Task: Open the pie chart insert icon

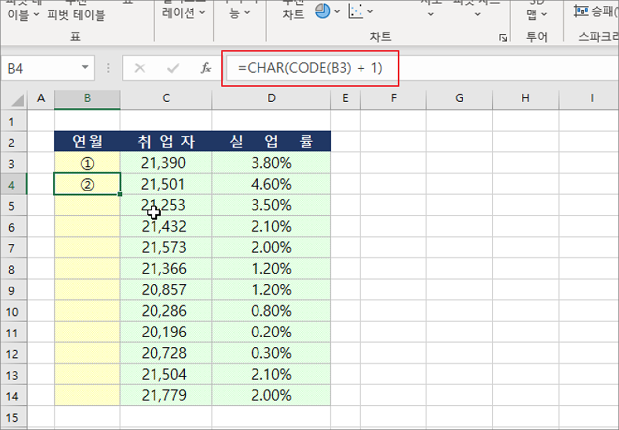Action: pos(323,11)
